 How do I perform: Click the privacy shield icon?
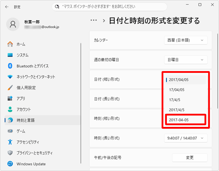(x=10, y=153)
